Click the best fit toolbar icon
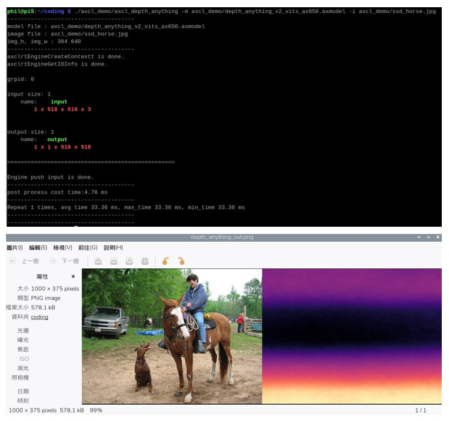This screenshot has width=449, height=421. click(145, 261)
